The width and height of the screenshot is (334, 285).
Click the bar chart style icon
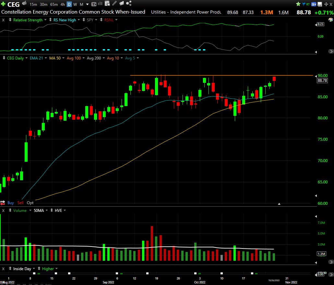[x=100, y=4]
